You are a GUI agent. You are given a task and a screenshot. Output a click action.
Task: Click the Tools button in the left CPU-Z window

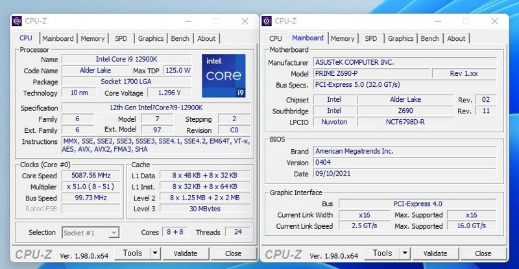(x=132, y=253)
